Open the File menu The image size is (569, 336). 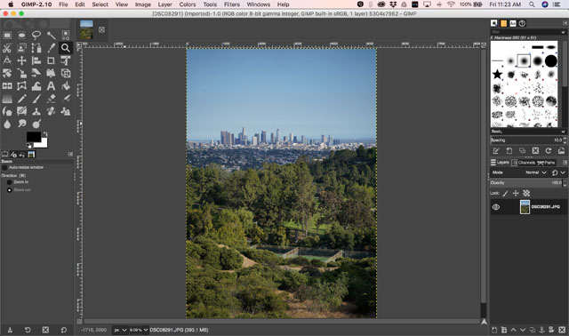click(63, 4)
